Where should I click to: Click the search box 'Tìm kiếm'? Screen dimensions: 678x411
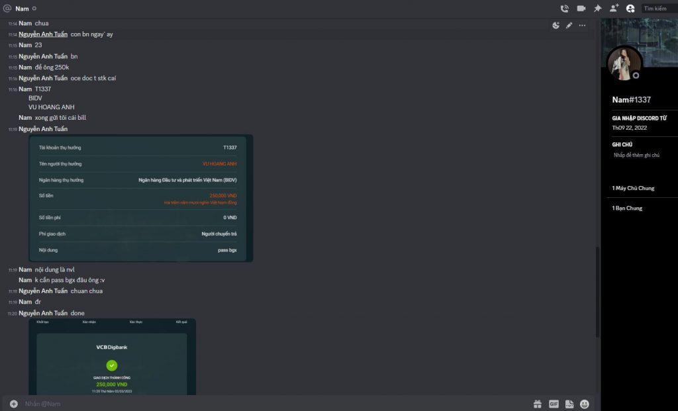(x=659, y=9)
